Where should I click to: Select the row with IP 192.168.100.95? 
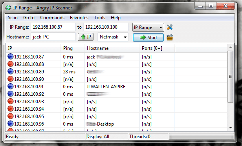(x=116, y=117)
